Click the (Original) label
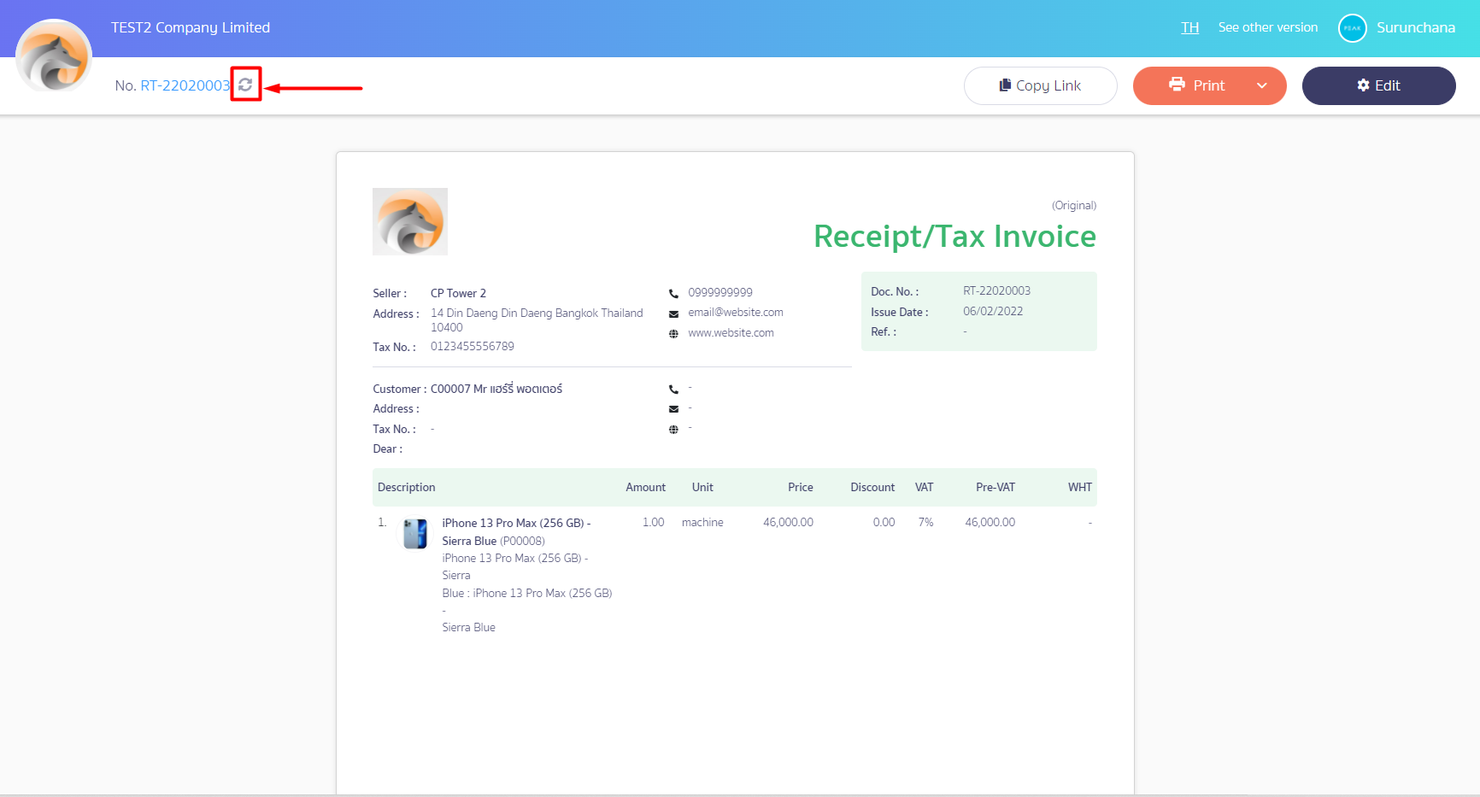This screenshot has height=797, width=1480. coord(1074,205)
